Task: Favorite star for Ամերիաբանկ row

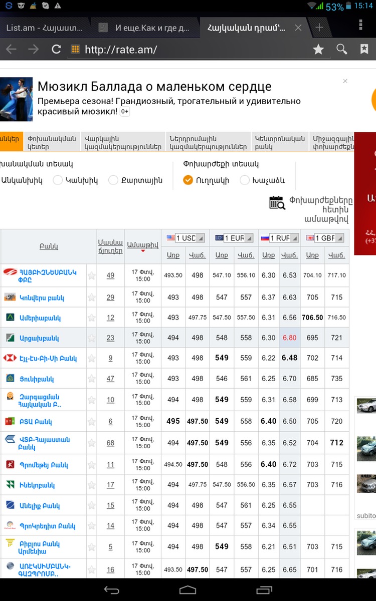Action: click(92, 318)
